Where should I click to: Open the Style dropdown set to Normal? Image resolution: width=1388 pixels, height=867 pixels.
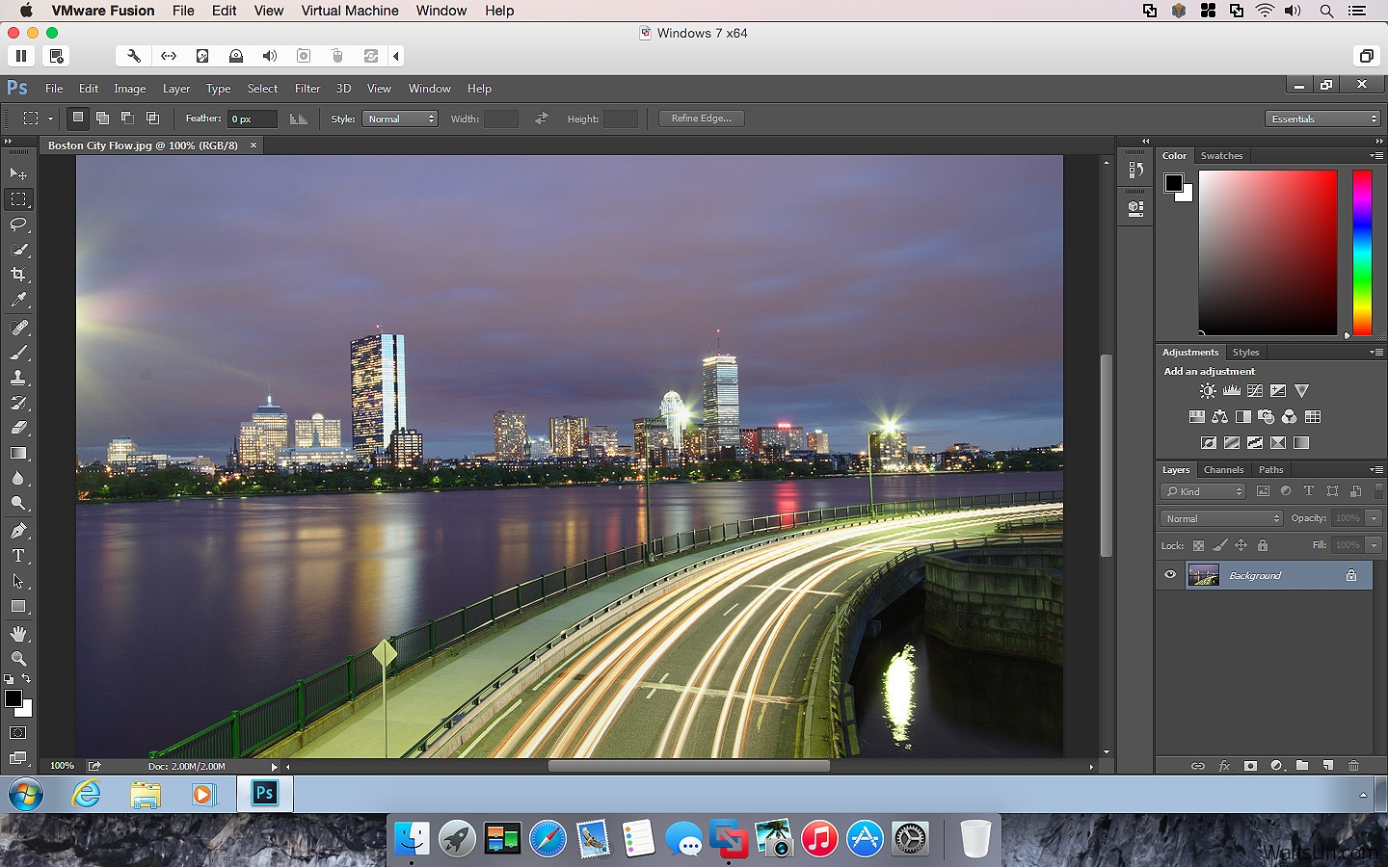[401, 118]
